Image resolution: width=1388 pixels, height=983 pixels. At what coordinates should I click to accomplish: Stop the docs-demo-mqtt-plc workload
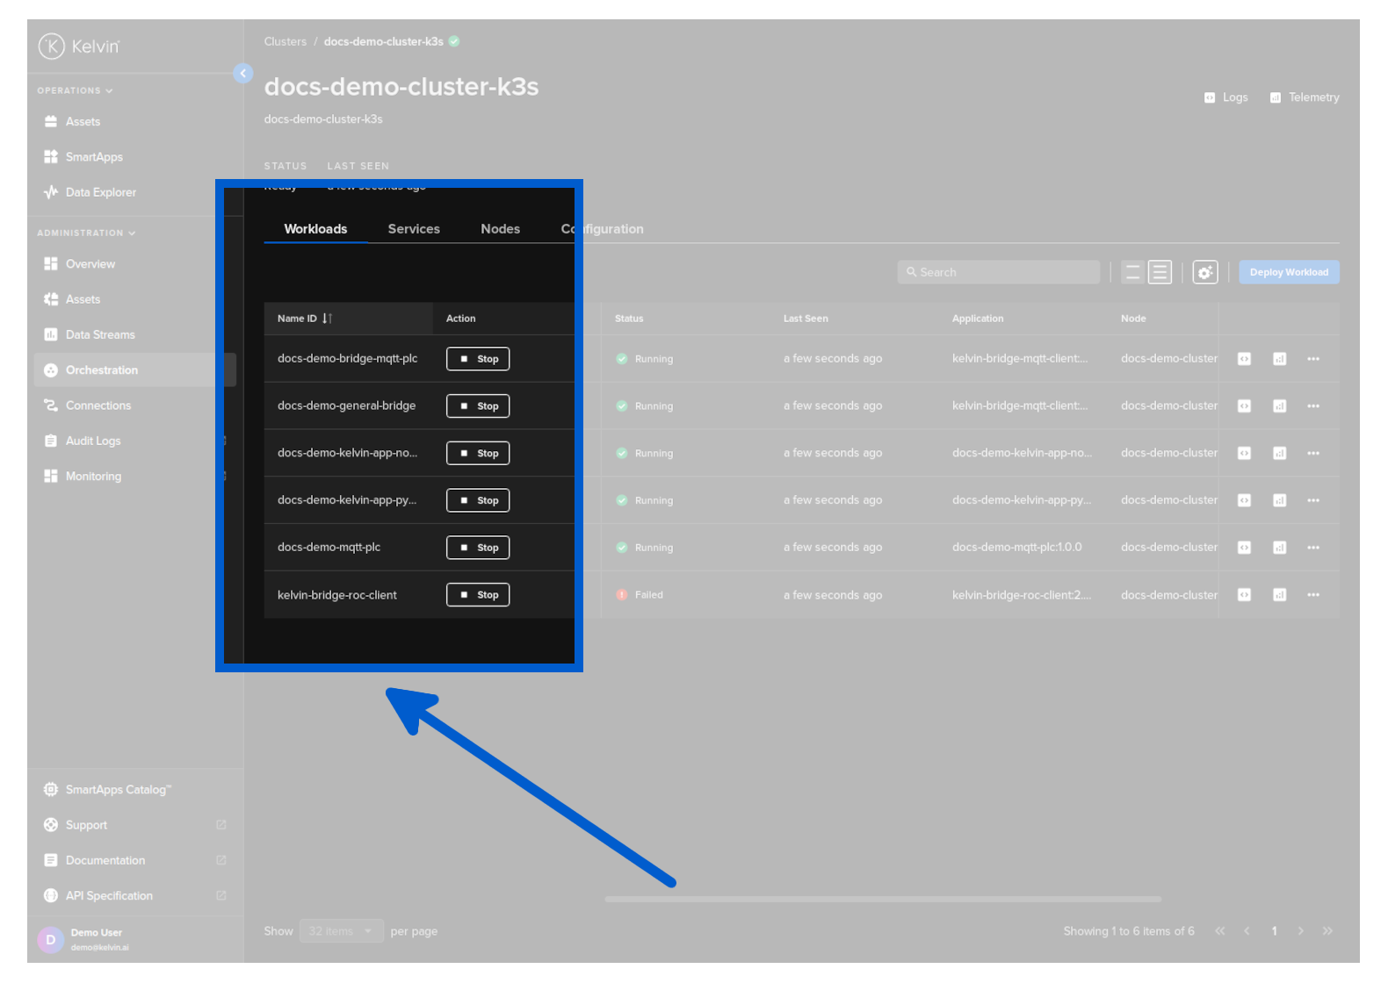pos(478,548)
